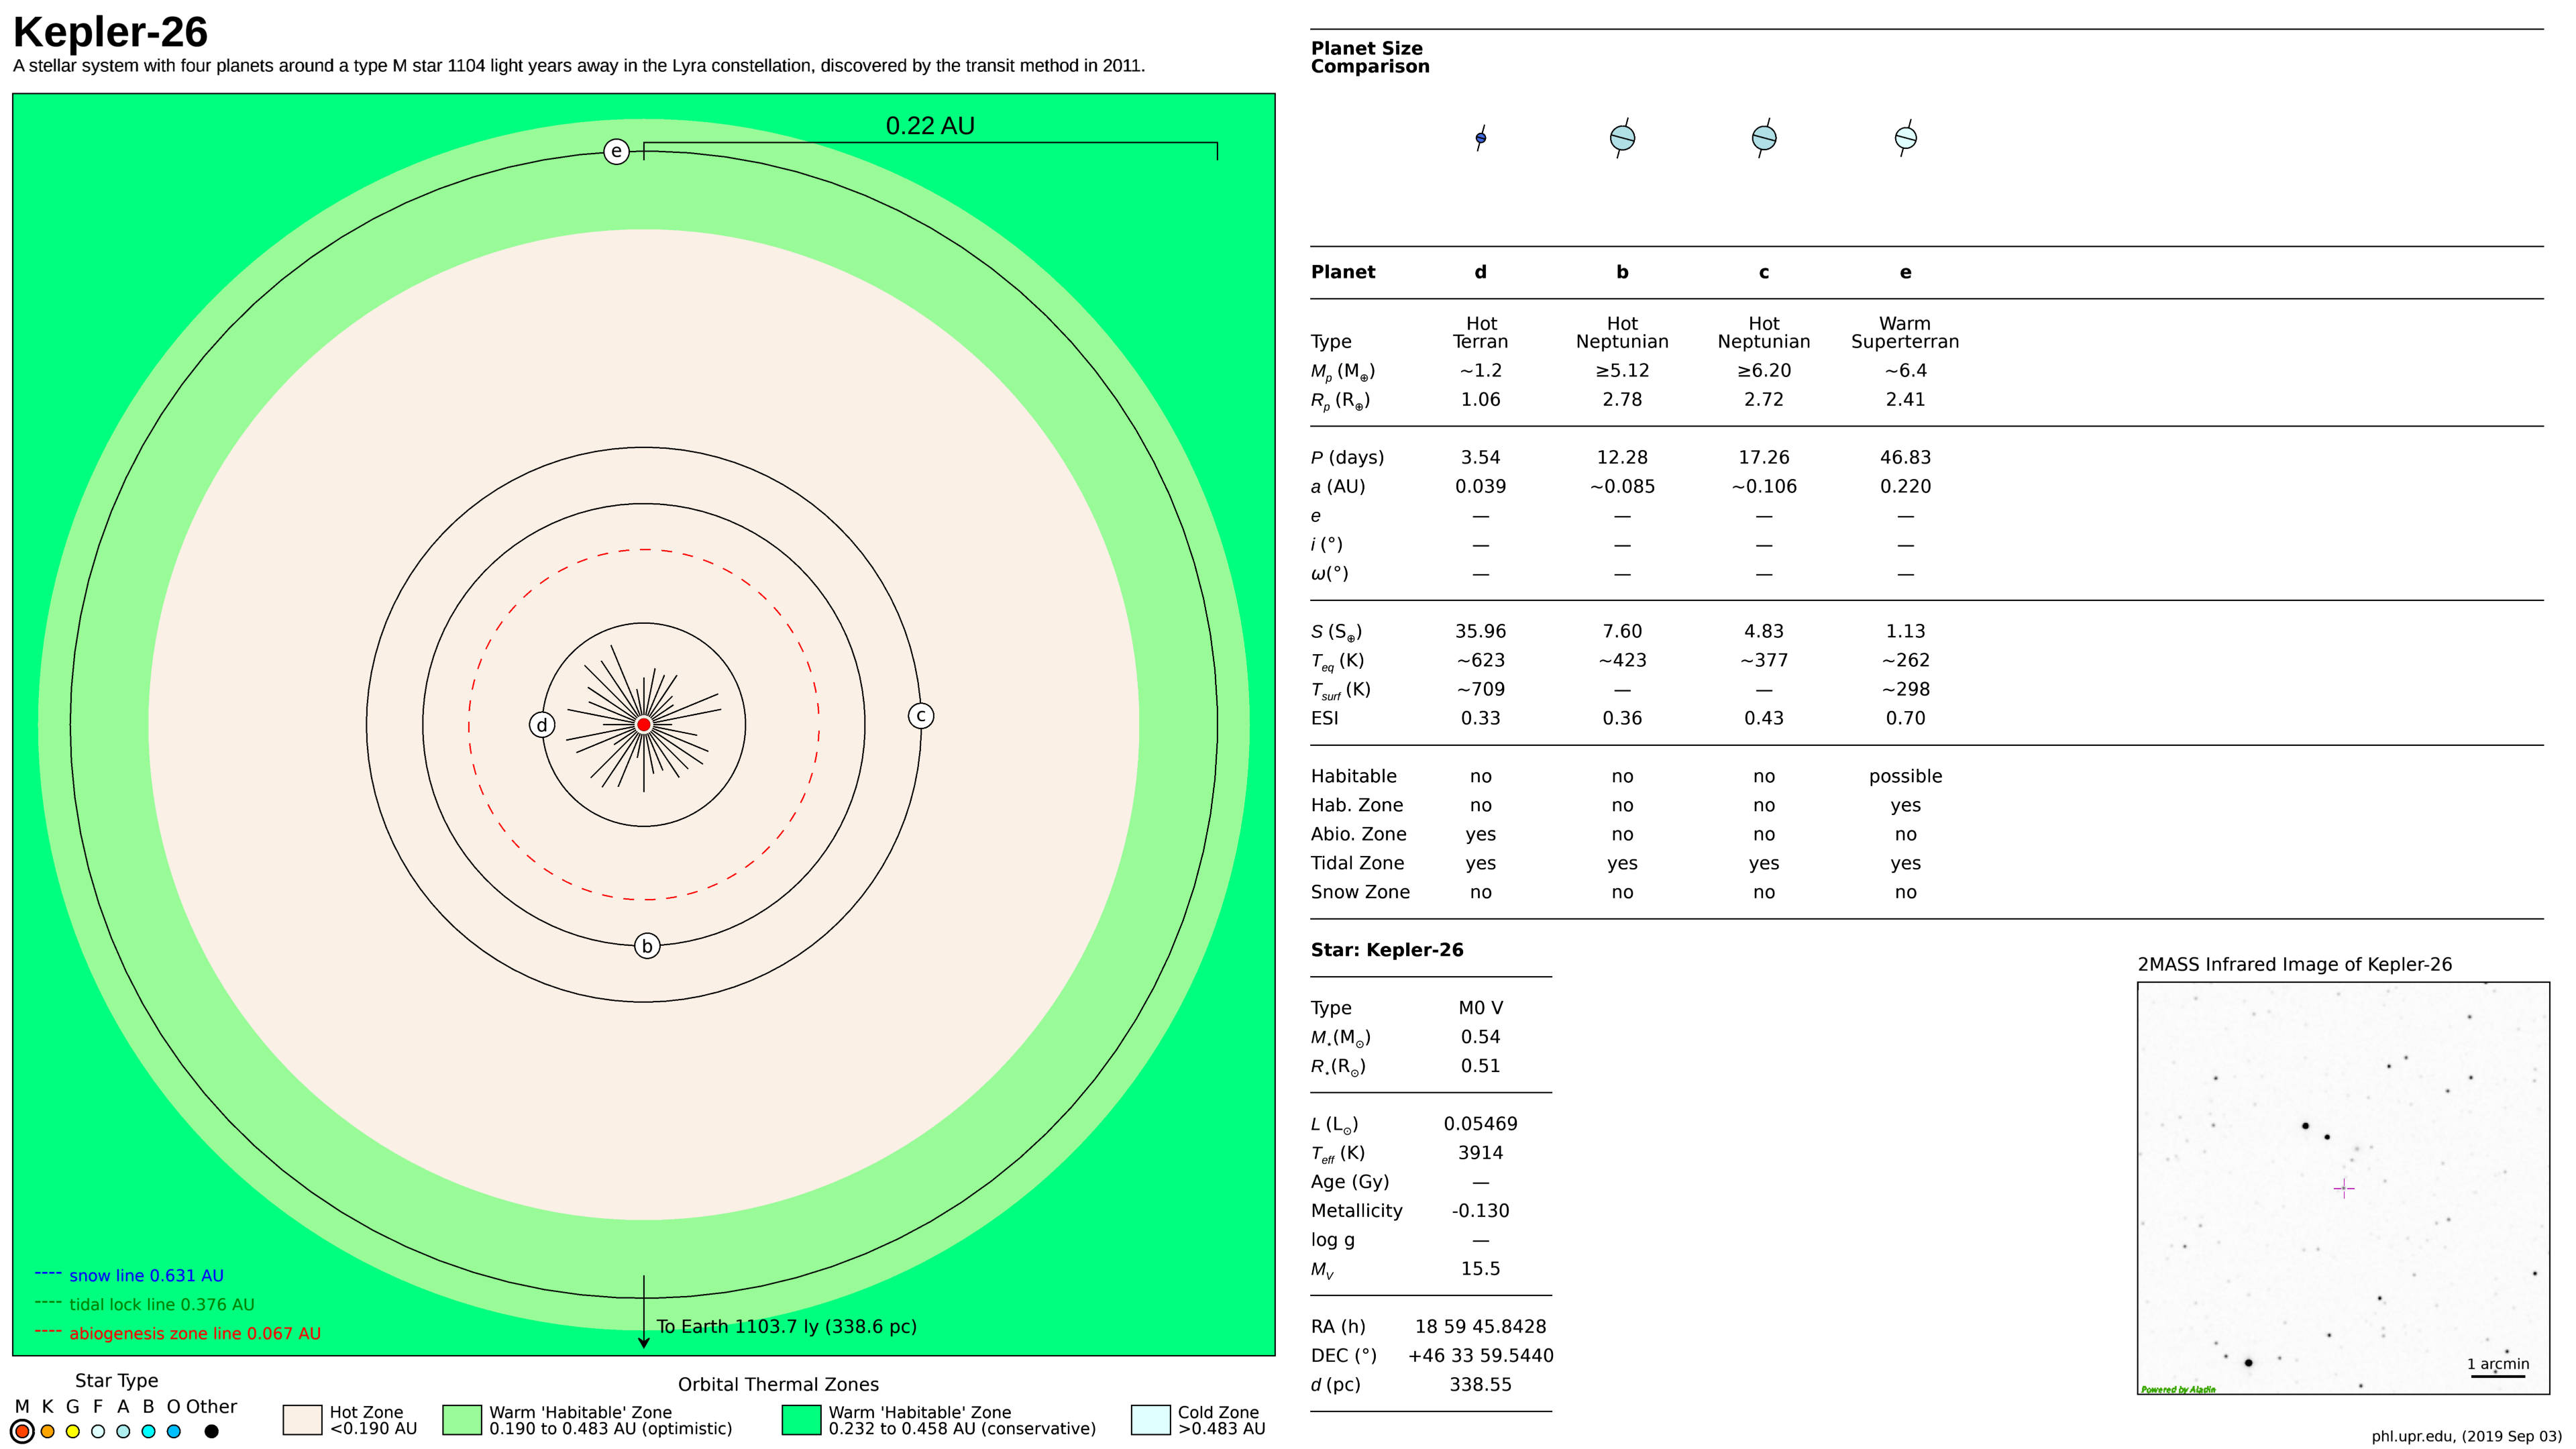Click the black Other star type circle

click(x=211, y=1431)
